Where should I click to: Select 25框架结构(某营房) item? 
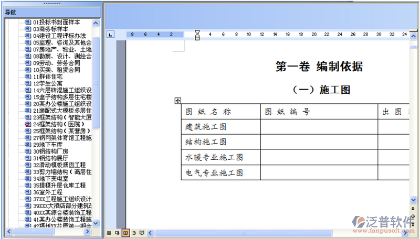click(x=61, y=131)
